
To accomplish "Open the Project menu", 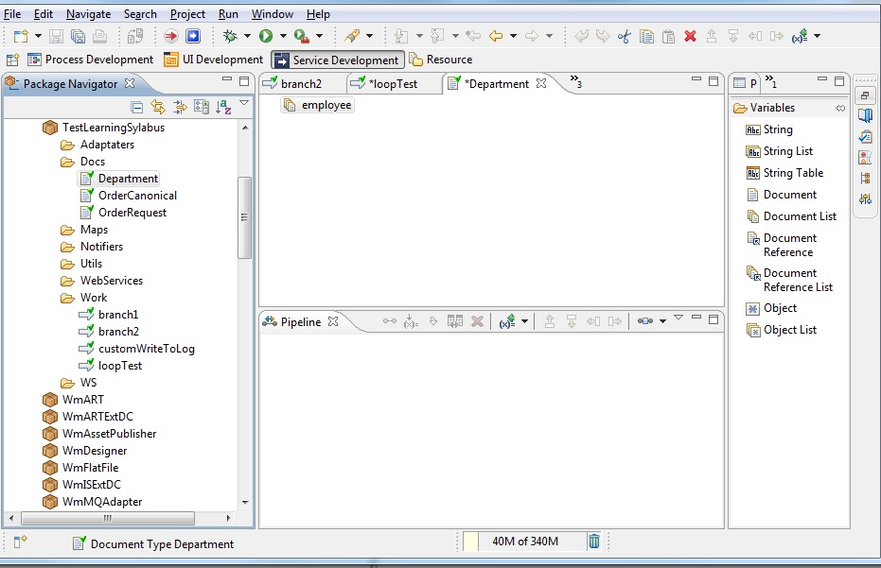I will tap(187, 14).
